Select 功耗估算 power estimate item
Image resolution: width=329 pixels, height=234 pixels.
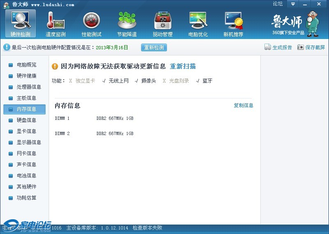(26, 198)
